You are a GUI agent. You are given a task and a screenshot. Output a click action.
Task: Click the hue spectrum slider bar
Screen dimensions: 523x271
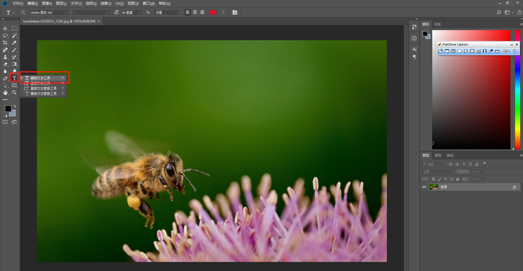[x=518, y=90]
